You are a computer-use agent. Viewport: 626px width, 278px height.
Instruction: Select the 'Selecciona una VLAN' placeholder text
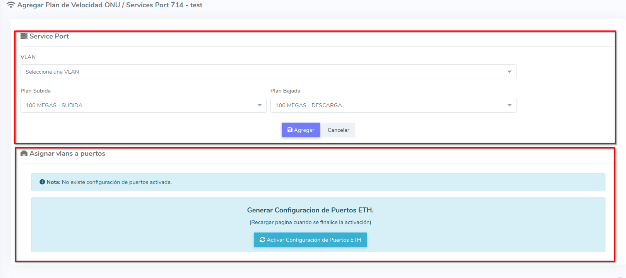pyautogui.click(x=52, y=72)
